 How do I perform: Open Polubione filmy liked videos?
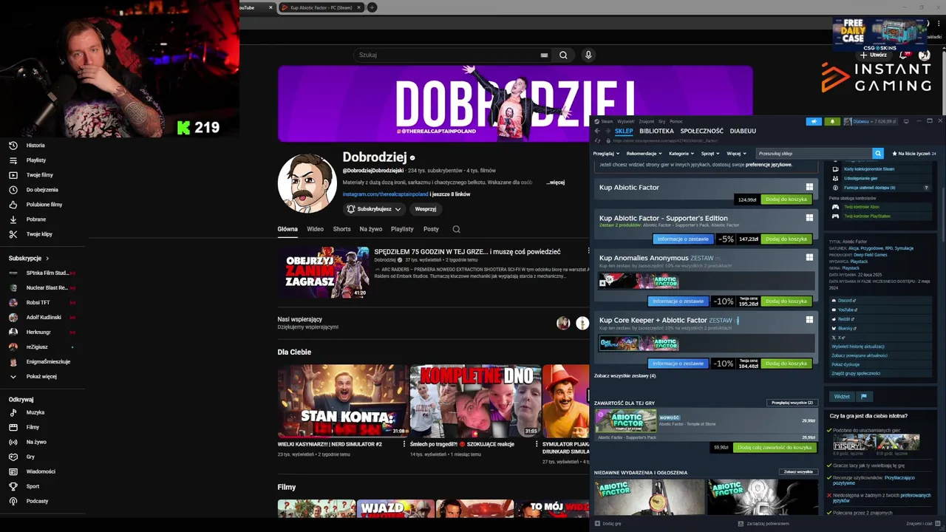pyautogui.click(x=44, y=205)
